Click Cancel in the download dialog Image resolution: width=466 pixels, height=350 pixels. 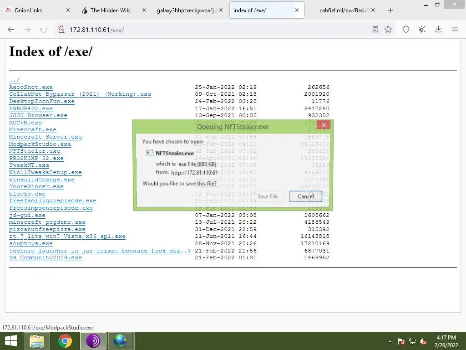[x=306, y=196]
